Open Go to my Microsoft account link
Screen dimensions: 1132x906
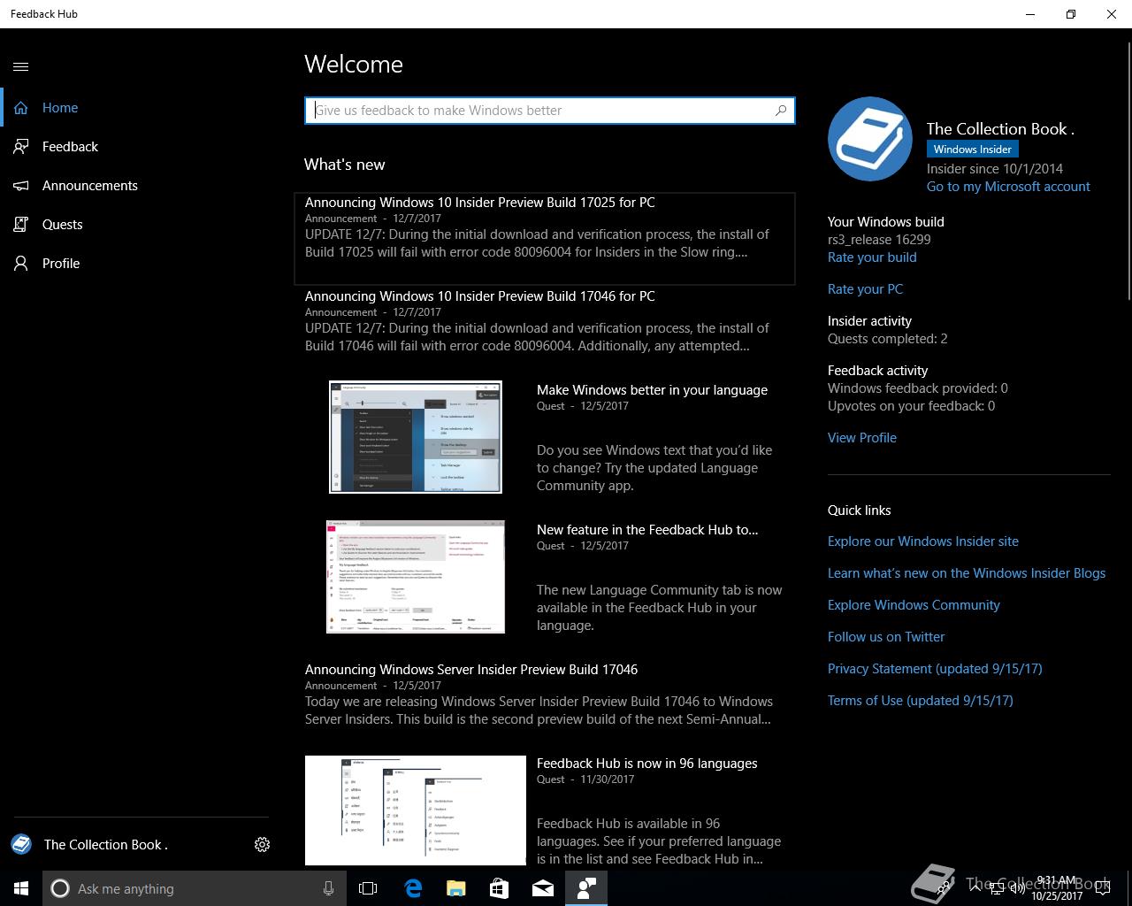tap(1008, 187)
